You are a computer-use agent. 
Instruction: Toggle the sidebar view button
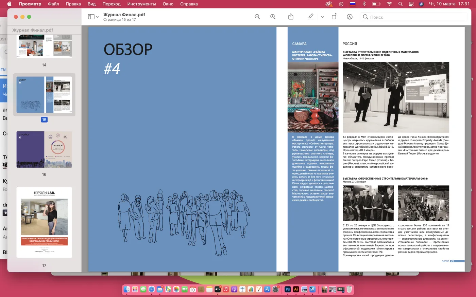coord(91,17)
